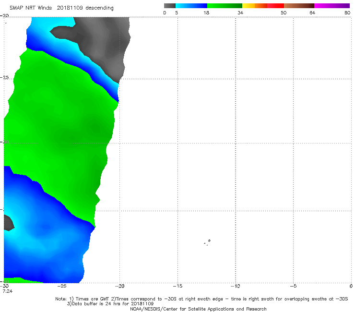Click the word descending in the title
This screenshot has width=355, height=312.
pos(100,8)
